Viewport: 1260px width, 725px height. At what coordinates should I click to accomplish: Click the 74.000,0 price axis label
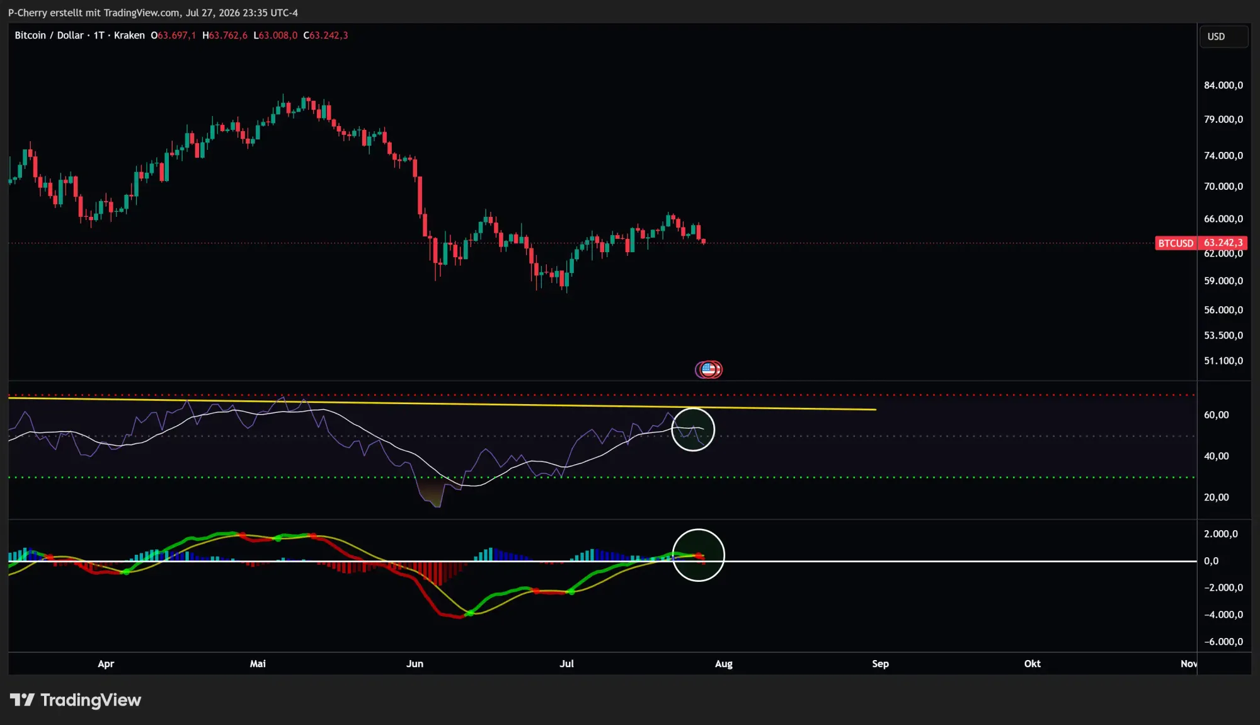click(1223, 155)
